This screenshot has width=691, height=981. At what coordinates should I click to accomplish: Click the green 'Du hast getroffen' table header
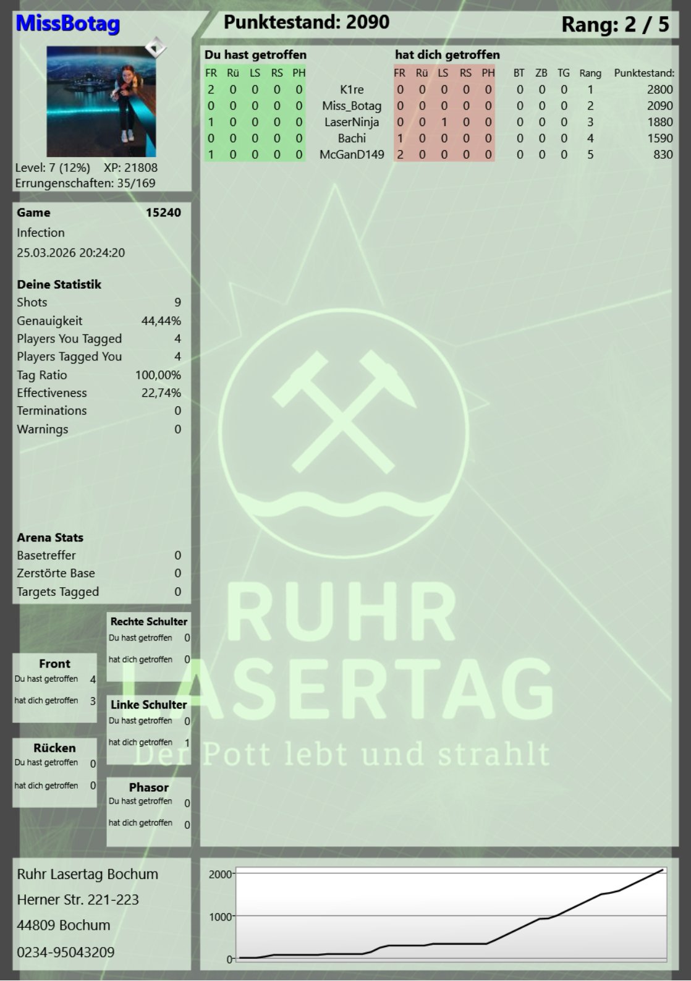click(255, 55)
